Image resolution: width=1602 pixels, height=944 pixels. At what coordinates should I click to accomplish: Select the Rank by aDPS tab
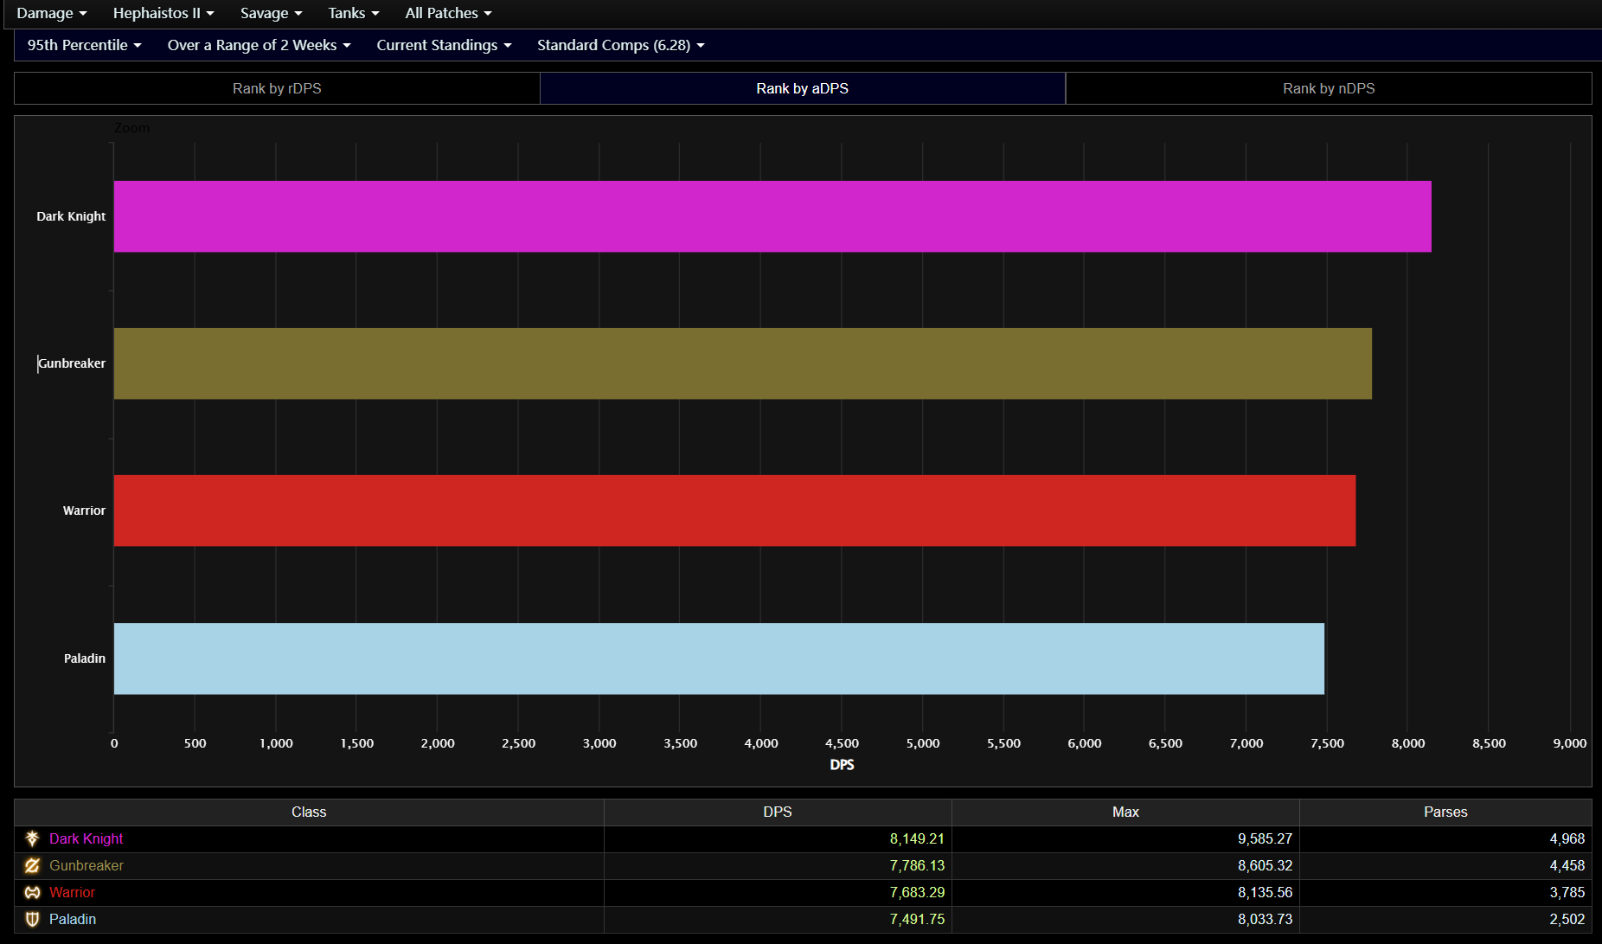[802, 88]
